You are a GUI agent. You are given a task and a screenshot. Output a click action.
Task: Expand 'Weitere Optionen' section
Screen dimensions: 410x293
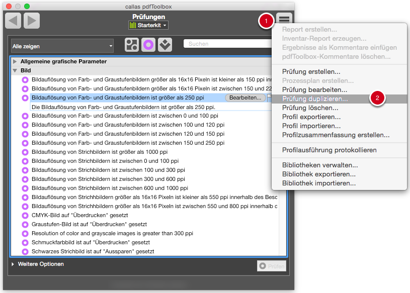coord(13,264)
